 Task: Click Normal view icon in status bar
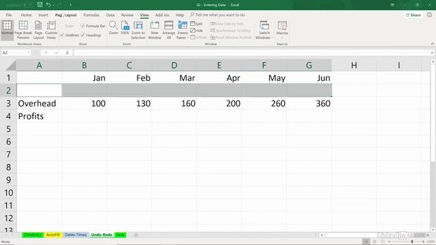366,242
